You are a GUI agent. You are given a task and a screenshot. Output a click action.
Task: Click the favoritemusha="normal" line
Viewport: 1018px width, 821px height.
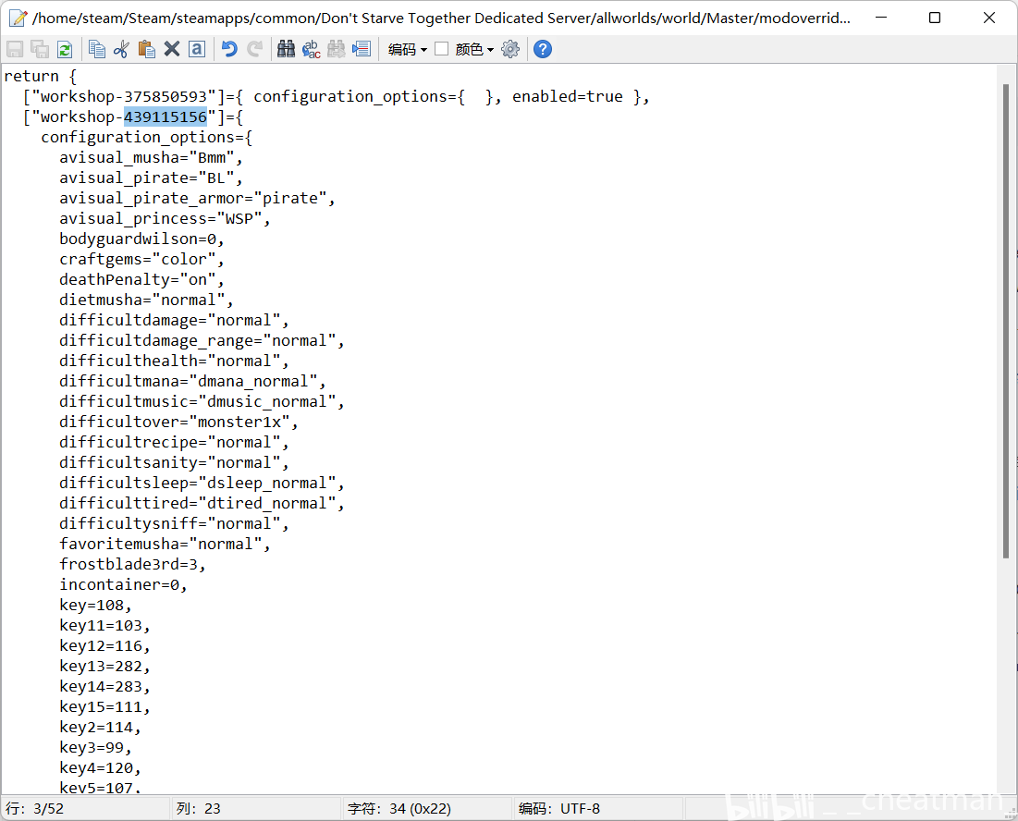[165, 544]
